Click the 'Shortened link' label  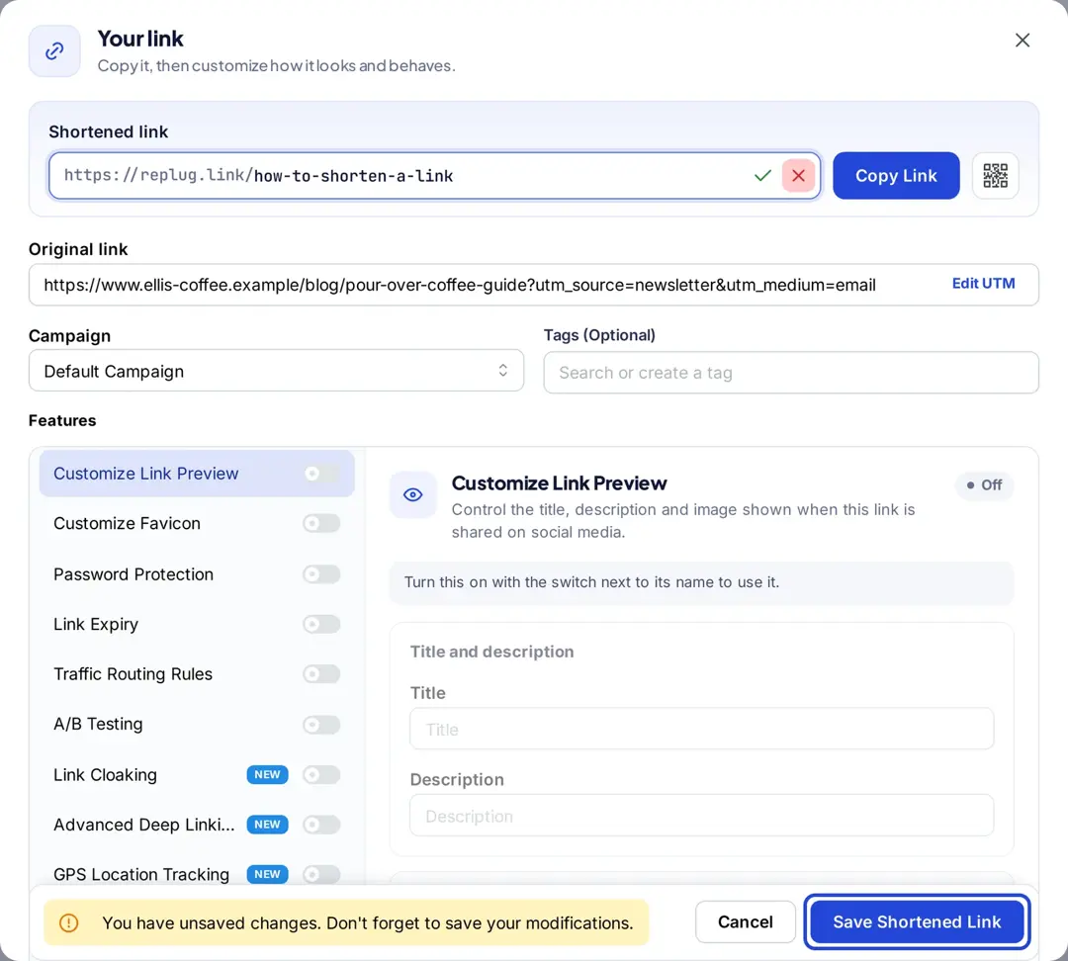(109, 131)
